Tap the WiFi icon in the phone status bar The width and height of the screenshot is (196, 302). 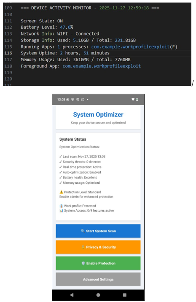[x=133, y=100]
